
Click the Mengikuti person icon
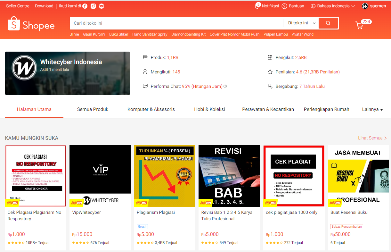[x=145, y=72]
